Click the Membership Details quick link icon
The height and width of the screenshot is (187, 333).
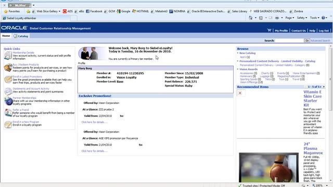pyautogui.click(x=8, y=56)
